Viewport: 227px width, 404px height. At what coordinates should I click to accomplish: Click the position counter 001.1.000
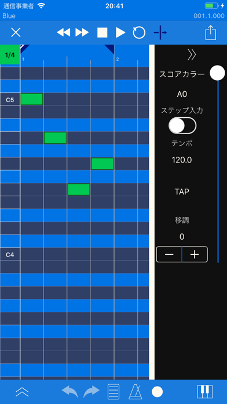(209, 16)
